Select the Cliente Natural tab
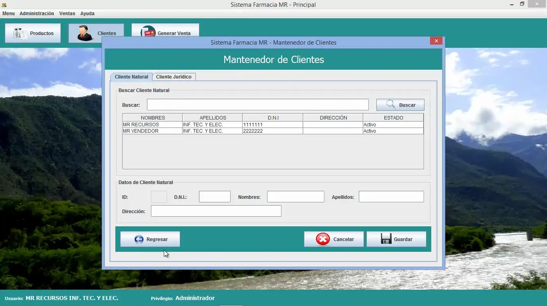The width and height of the screenshot is (547, 306). 131,77
